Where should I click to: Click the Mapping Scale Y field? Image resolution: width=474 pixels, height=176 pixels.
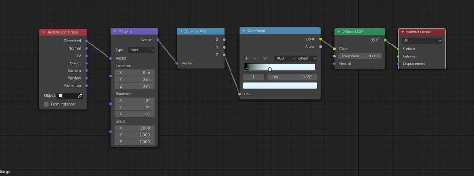coord(135,135)
